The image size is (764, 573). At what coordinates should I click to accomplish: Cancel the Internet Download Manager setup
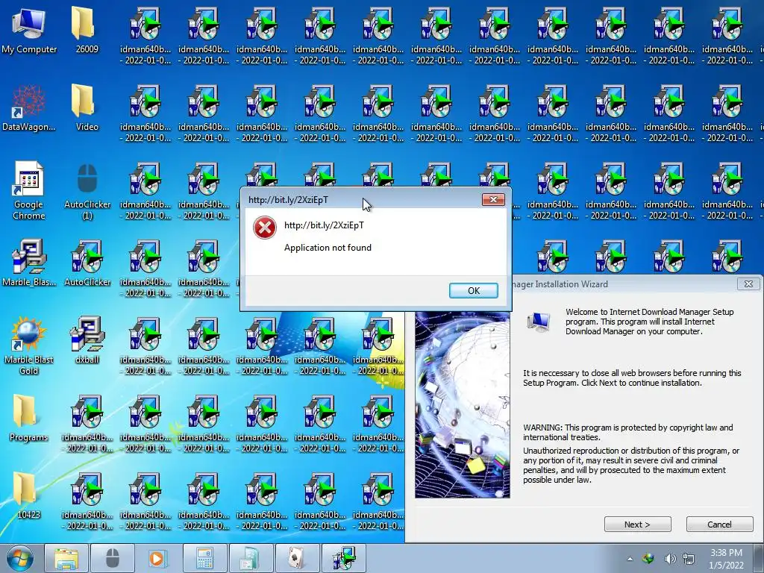click(x=719, y=525)
